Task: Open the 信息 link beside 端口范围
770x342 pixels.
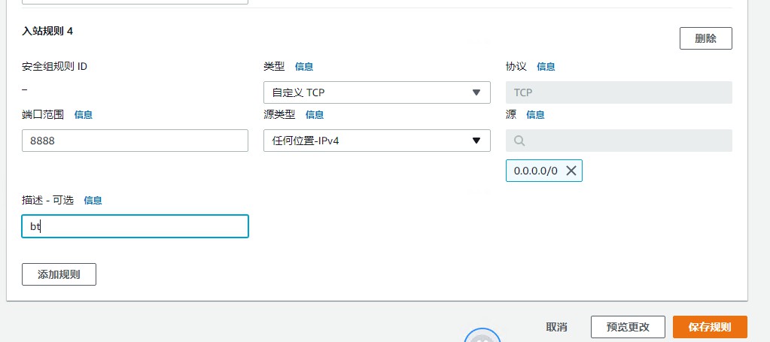Action: point(83,114)
